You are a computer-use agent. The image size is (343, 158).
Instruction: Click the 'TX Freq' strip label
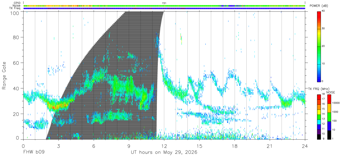tap(15, 8)
